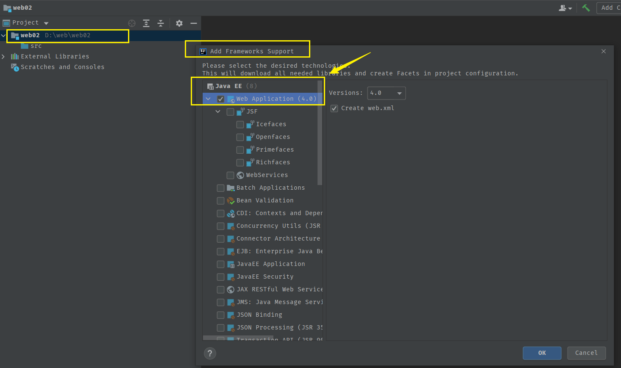Click the help question mark button
This screenshot has width=621, height=368.
210,354
